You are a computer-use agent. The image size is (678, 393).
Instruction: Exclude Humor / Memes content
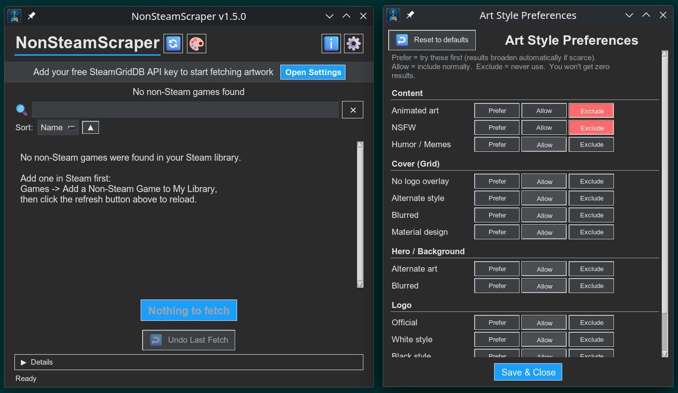pyautogui.click(x=592, y=144)
